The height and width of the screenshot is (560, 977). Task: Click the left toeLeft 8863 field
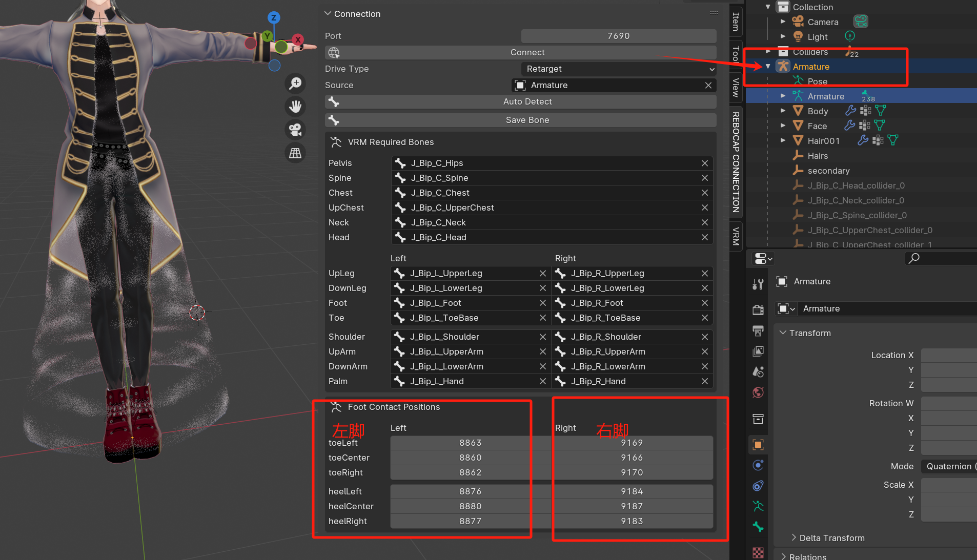coord(471,443)
